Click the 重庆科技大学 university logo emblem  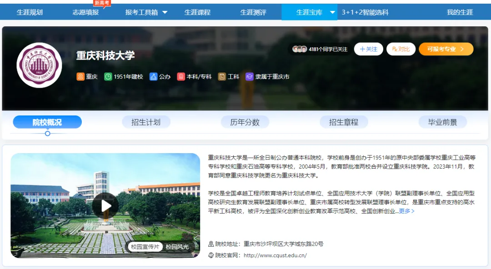(x=39, y=65)
